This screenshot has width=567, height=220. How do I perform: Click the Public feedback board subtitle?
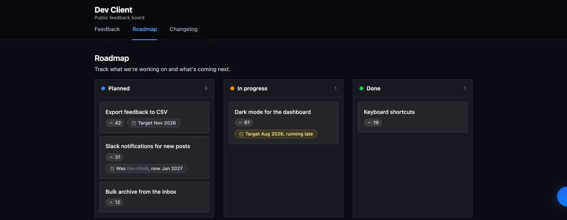[x=119, y=18]
